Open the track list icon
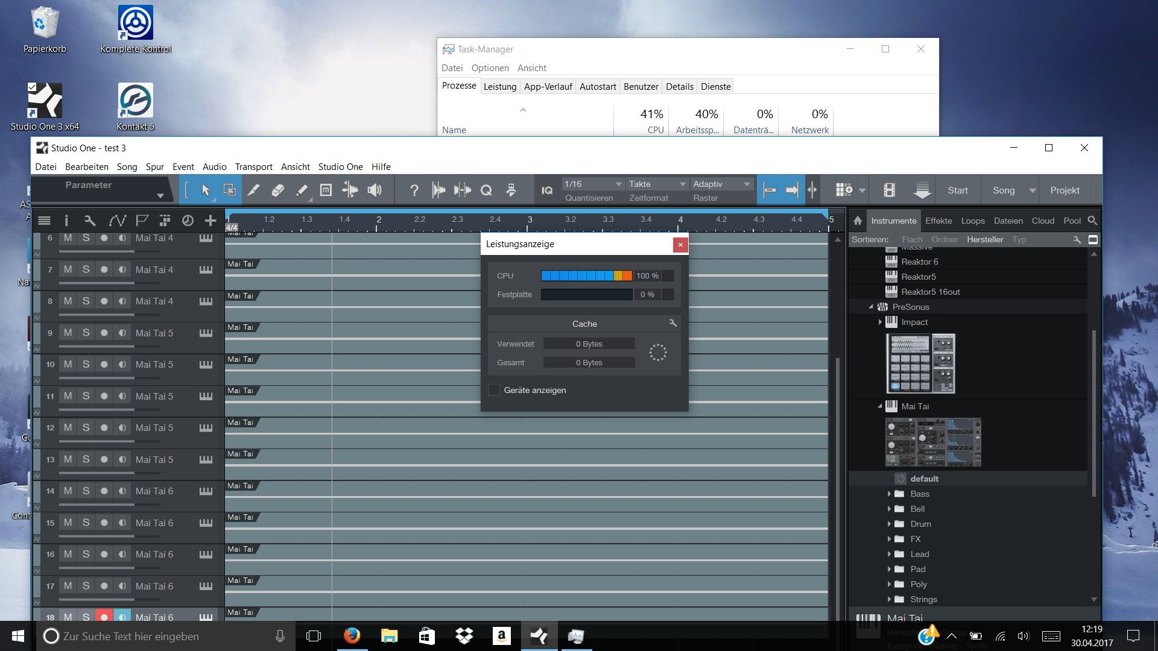1158x651 pixels. pyautogui.click(x=44, y=221)
